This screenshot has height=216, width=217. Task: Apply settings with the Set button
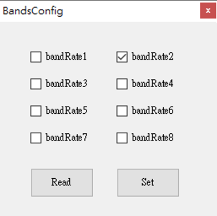148,183
